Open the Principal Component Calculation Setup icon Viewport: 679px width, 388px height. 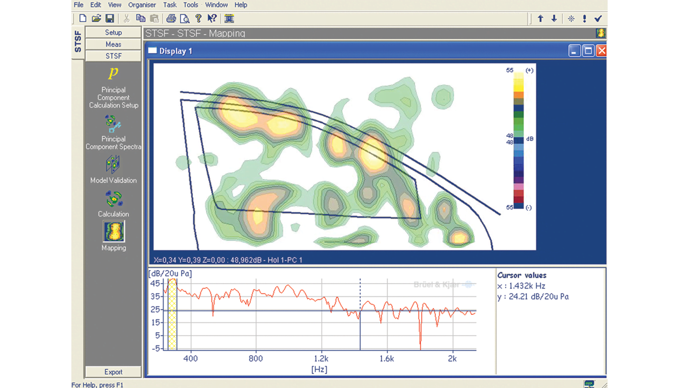point(113,74)
